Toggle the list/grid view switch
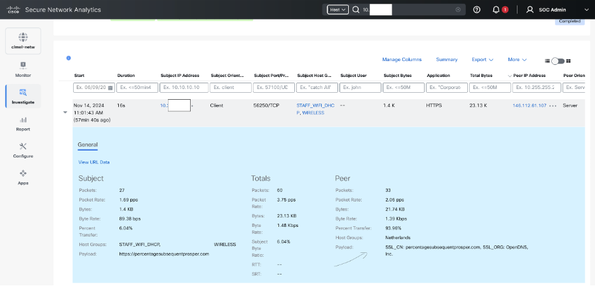The image size is (595, 286). pyautogui.click(x=557, y=60)
